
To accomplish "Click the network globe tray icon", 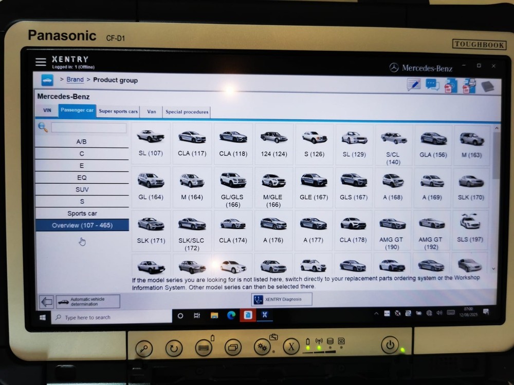I will pos(429,313).
